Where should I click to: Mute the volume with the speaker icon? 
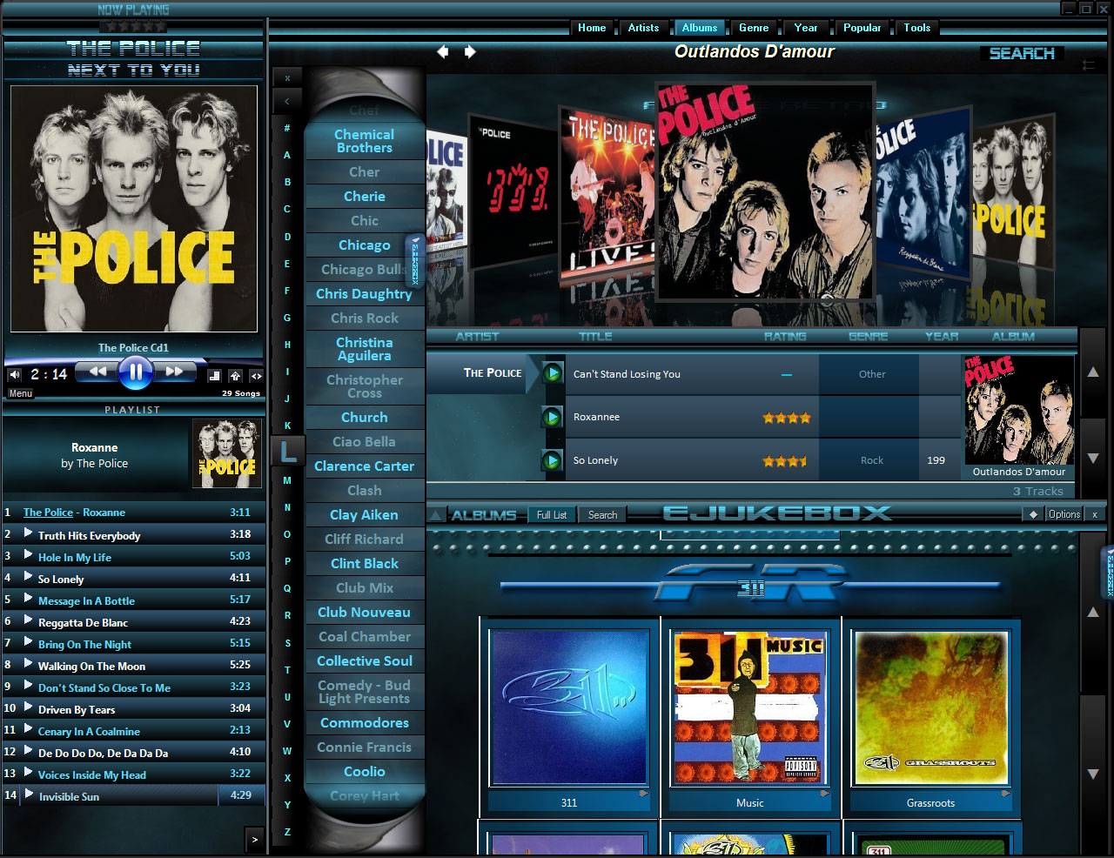[15, 375]
